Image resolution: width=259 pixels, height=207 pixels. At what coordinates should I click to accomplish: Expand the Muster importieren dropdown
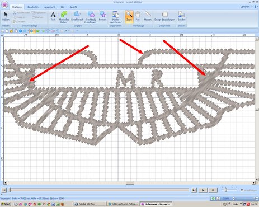116,17
